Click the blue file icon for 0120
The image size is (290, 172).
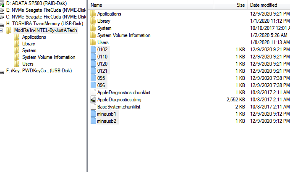click(x=93, y=64)
